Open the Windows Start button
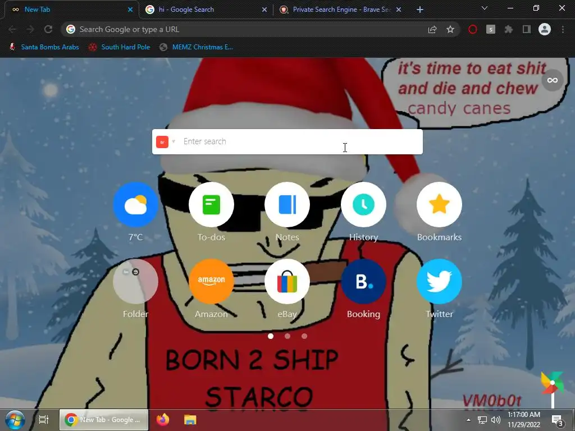Image resolution: width=575 pixels, height=431 pixels. tap(15, 420)
